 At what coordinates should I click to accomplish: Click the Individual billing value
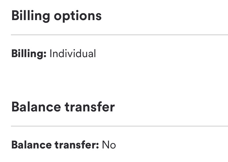pos(73,53)
